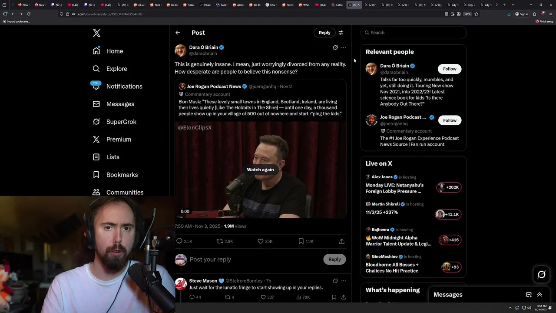The height and width of the screenshot is (313, 556).
Task: Open Joe Rogan Podcast News quoted account
Action: coord(214,87)
